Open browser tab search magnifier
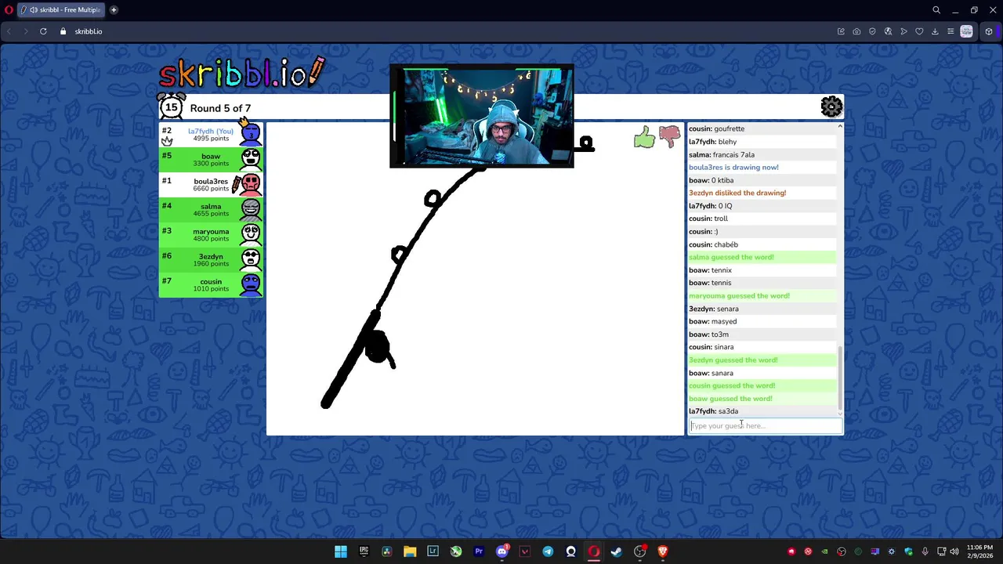This screenshot has height=564, width=1003. [936, 10]
